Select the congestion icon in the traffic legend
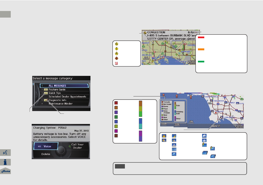The width and height of the screenshot is (263, 185). coord(117,44)
